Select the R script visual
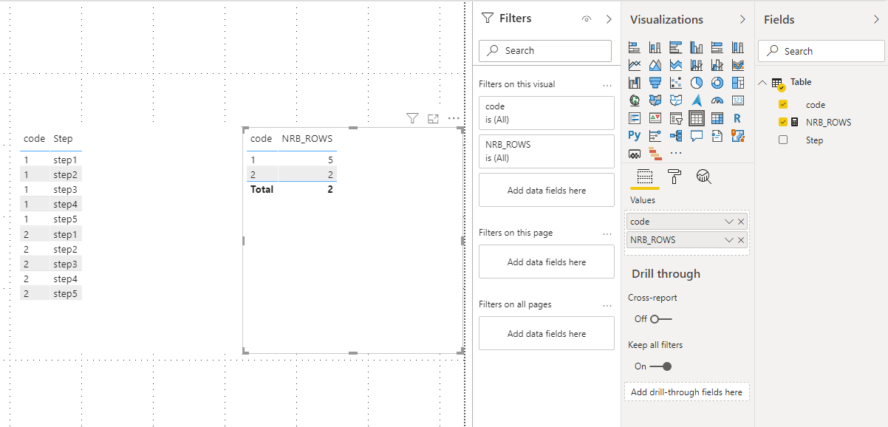 tap(737, 118)
